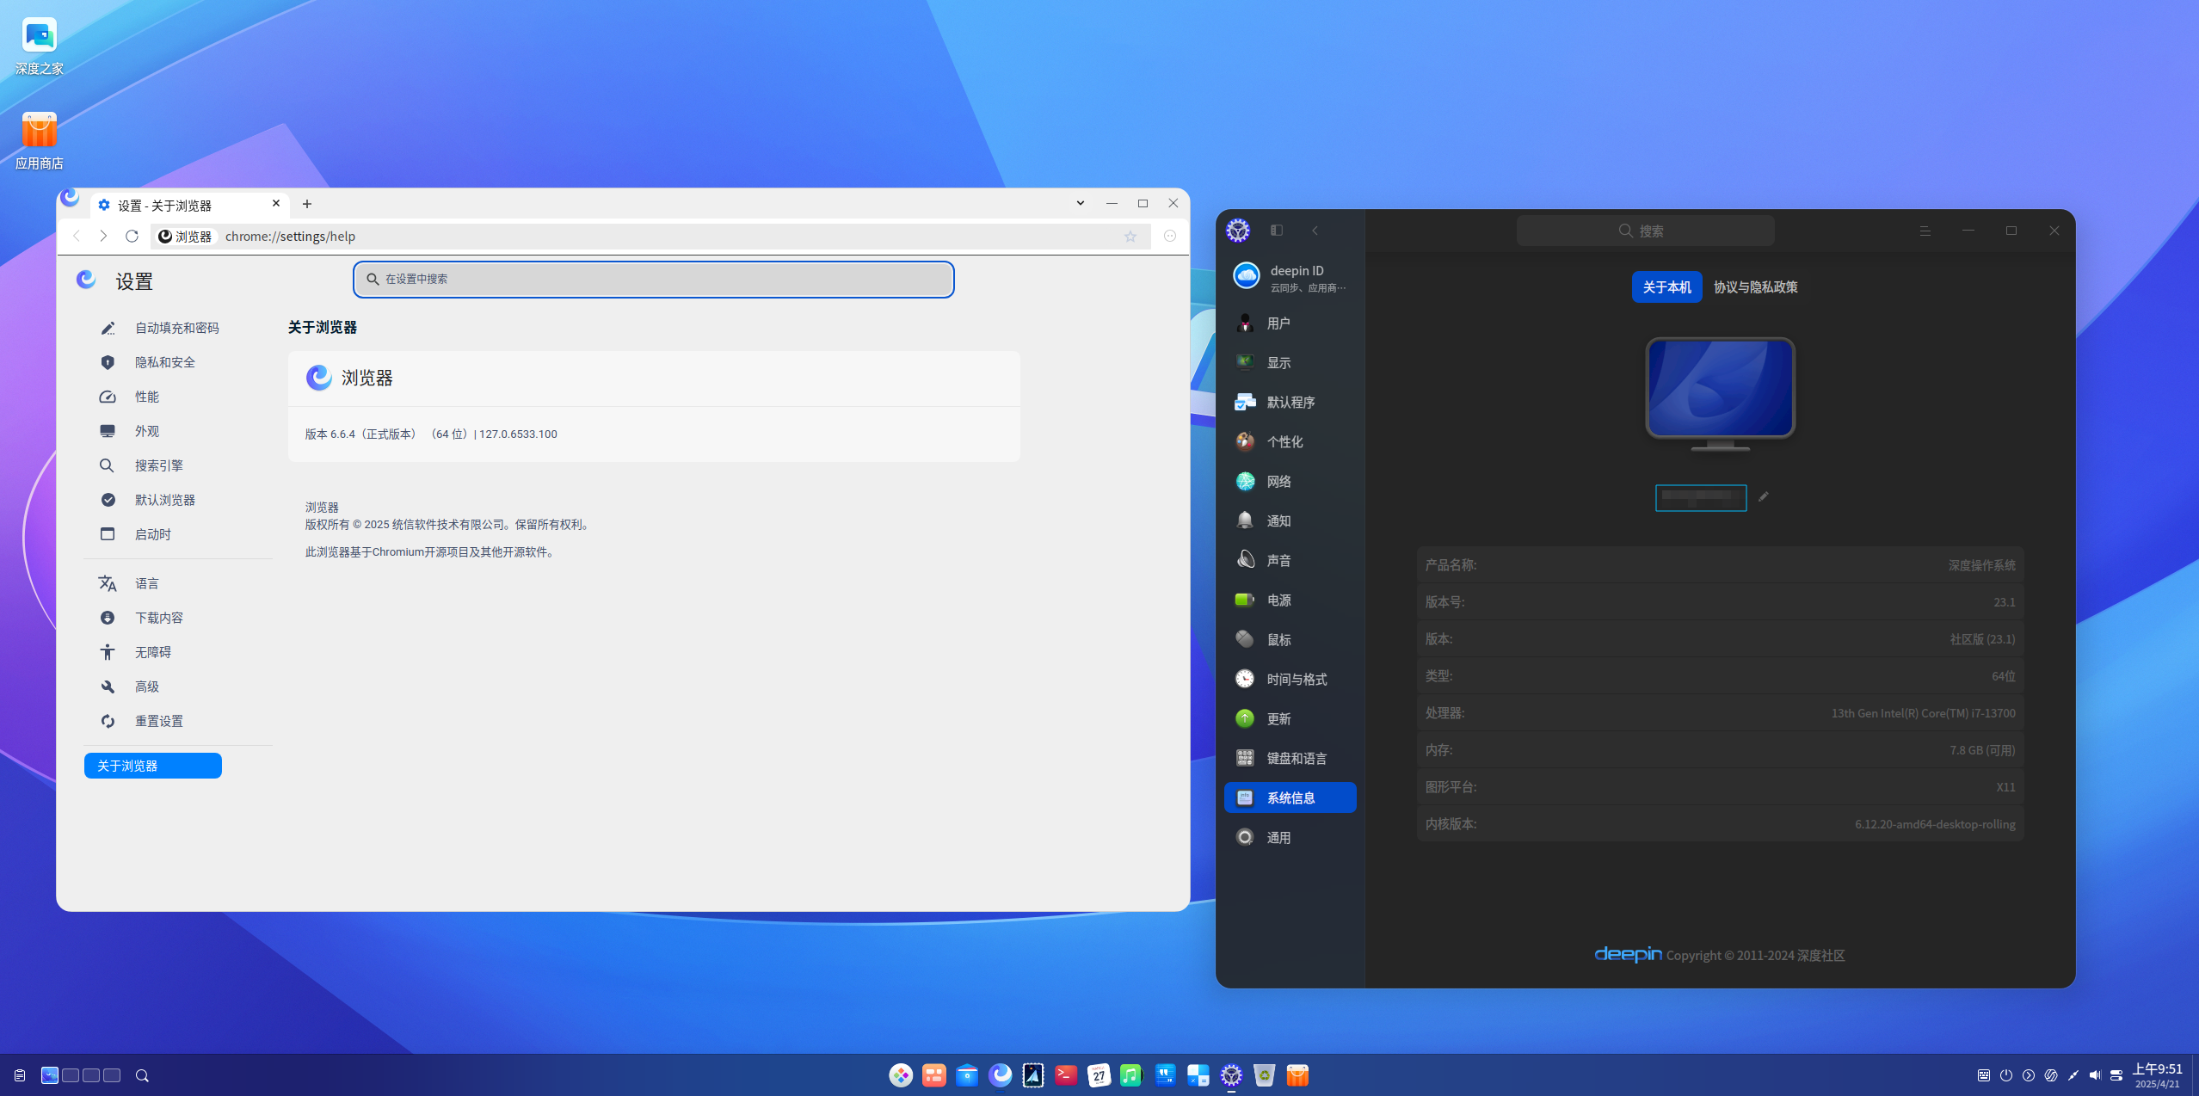Focus the settings search field
The width and height of the screenshot is (2199, 1096).
click(x=653, y=279)
